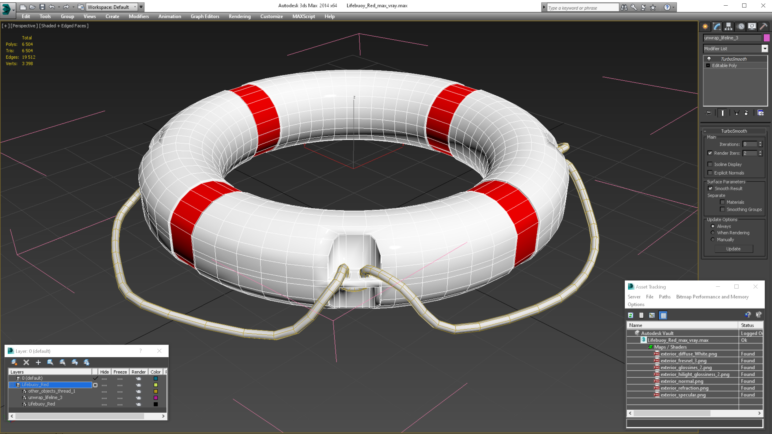Create new layer in Layer dialog
Viewport: 772px width, 434px height.
click(x=14, y=362)
